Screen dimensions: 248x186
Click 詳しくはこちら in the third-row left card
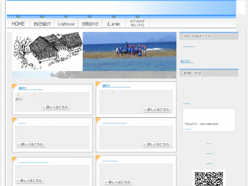pyautogui.click(x=30, y=181)
